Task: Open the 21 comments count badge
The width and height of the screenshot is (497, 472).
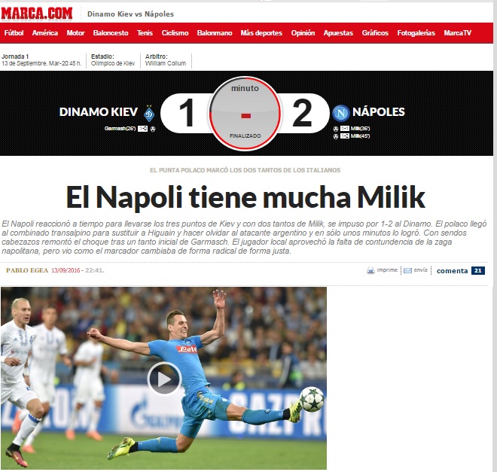Action: click(478, 270)
